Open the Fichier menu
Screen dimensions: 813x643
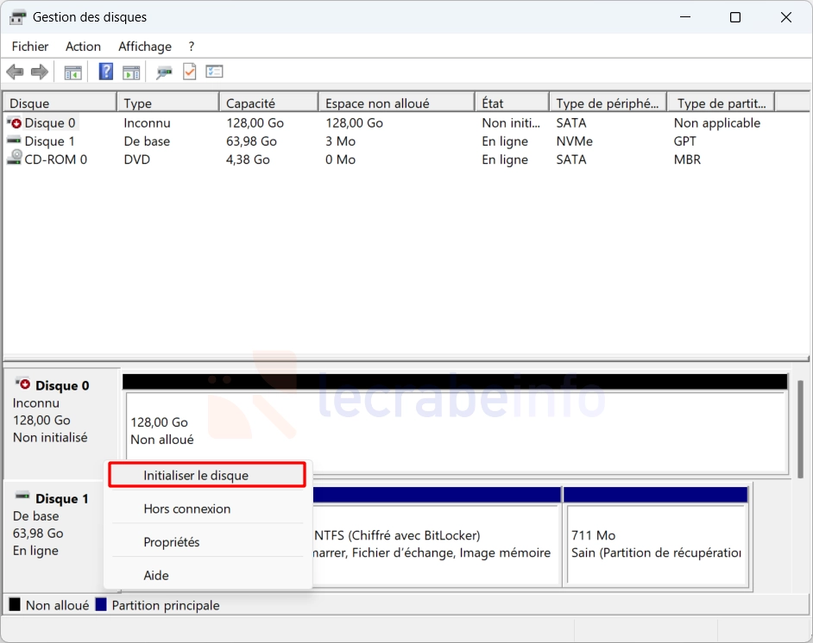pyautogui.click(x=30, y=47)
